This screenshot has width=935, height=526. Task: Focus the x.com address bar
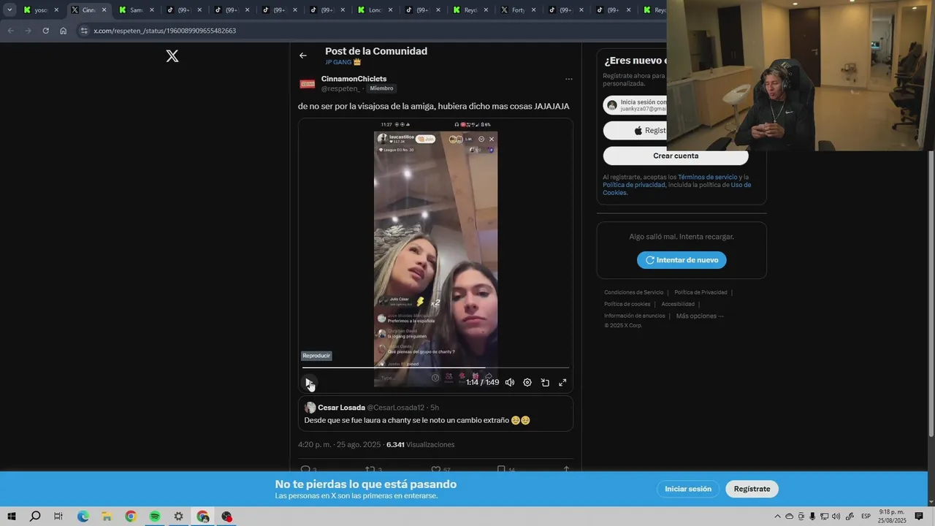373,31
